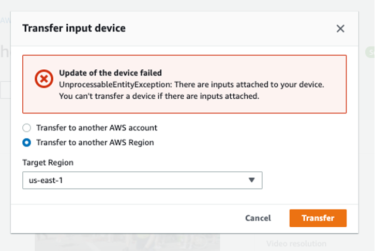Click the dimmed 'Video resolution' label
This screenshot has height=251, width=375.
coord(296,244)
